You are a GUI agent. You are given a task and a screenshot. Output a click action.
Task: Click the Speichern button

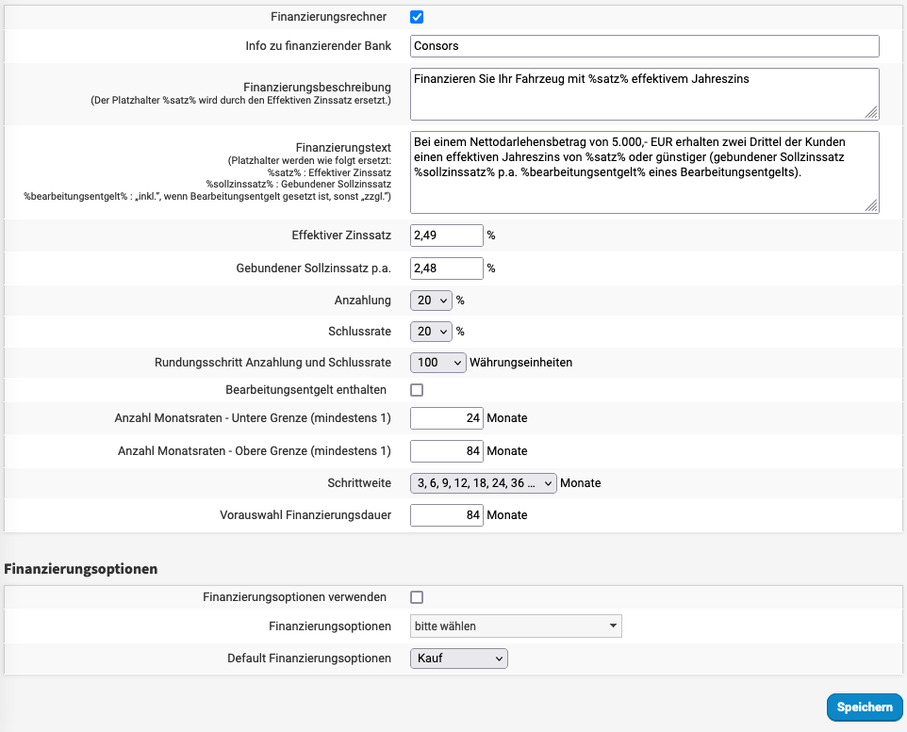[865, 708]
